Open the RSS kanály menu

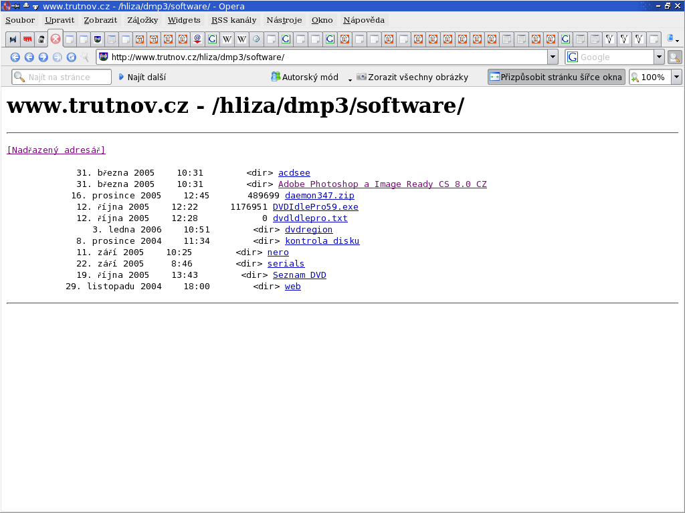[233, 20]
